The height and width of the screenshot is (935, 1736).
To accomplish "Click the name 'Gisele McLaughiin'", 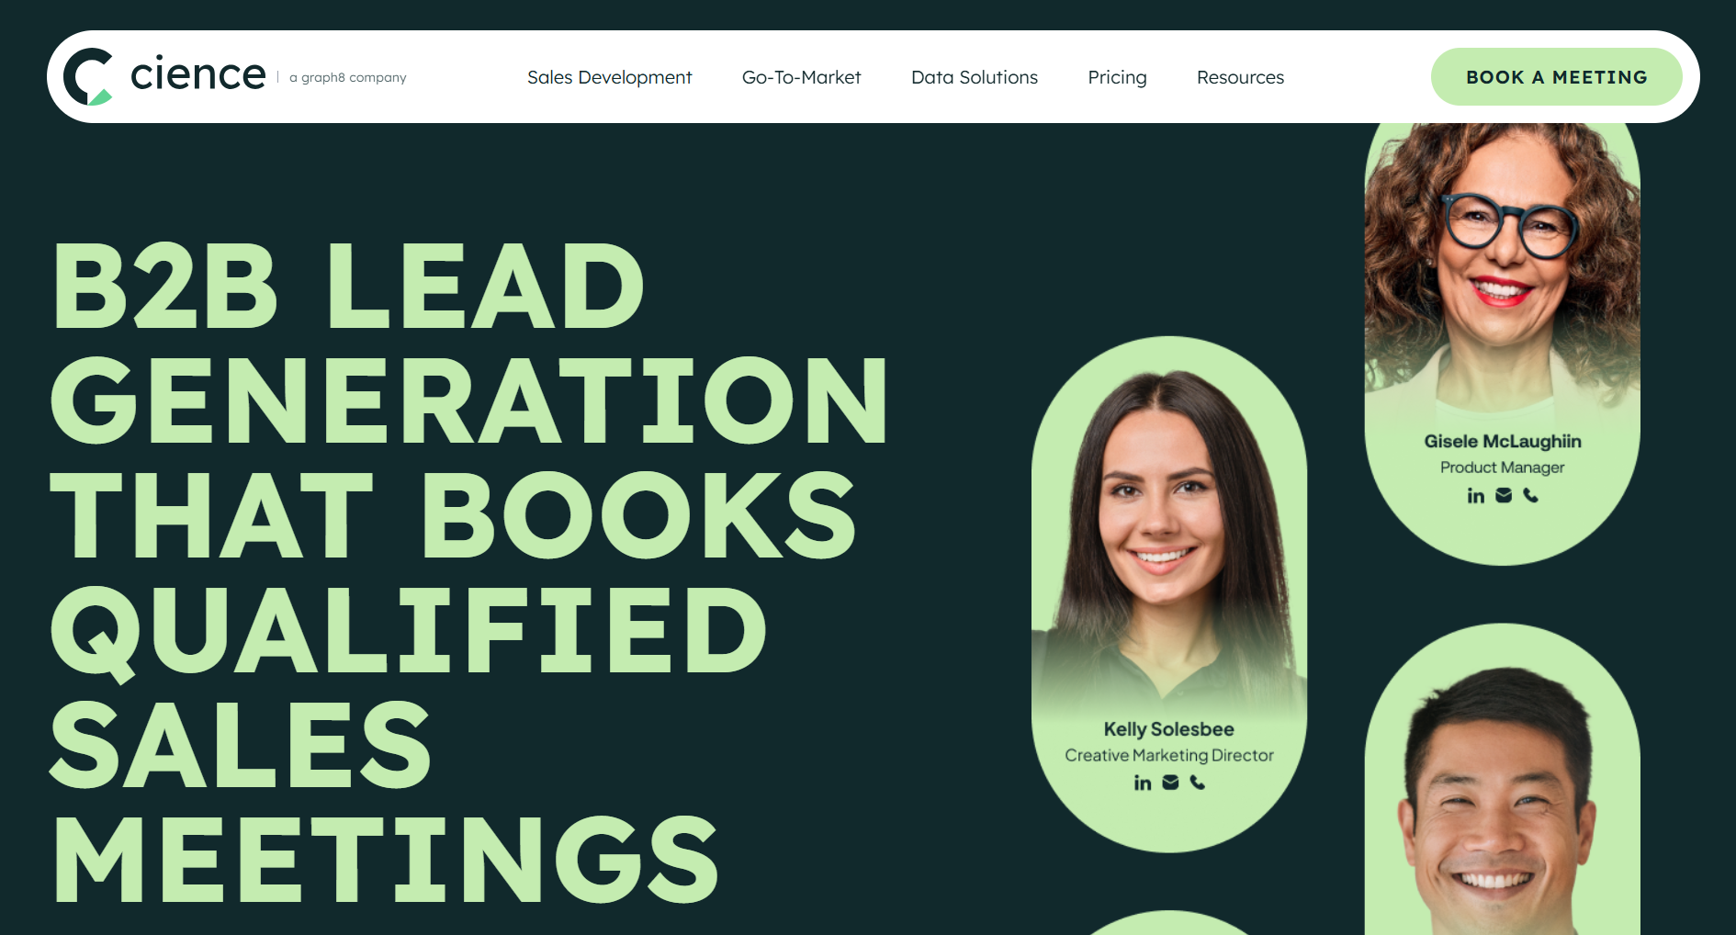I will (1502, 442).
